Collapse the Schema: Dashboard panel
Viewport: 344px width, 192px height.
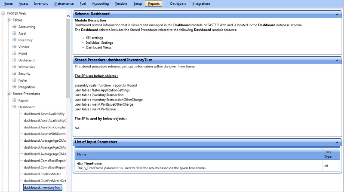337,14
